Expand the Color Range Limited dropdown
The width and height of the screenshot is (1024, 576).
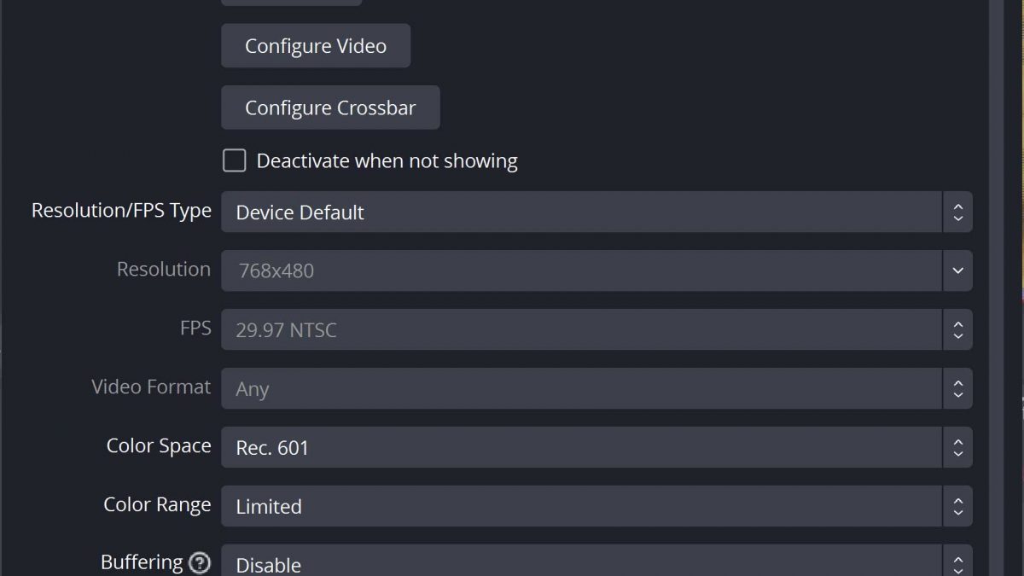coord(580,506)
